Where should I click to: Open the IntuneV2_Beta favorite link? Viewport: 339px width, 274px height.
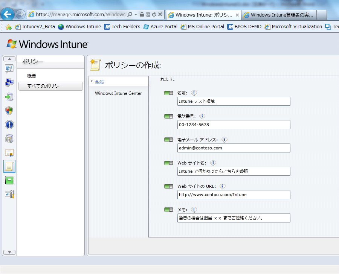[35, 27]
